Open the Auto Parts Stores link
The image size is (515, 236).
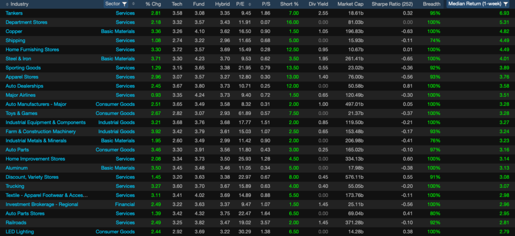pos(25,213)
